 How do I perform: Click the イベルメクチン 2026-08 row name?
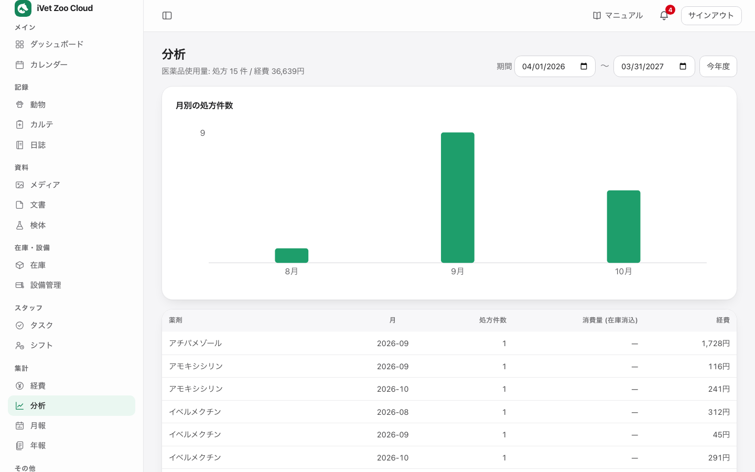tap(195, 412)
